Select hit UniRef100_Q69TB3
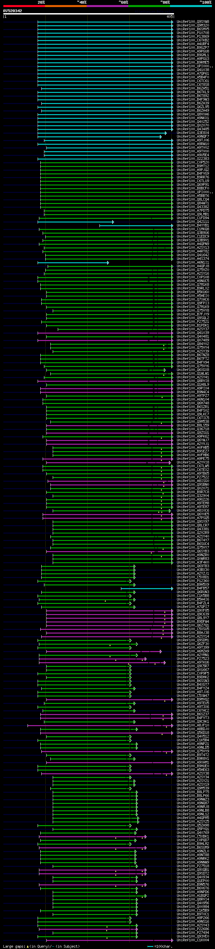This screenshot has width=215, height=949. tap(193, 566)
